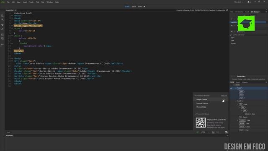Image resolution: width=268 pixels, height=151 pixels.
Task: Click the Format Source Code icon
Action: coord(3,29)
